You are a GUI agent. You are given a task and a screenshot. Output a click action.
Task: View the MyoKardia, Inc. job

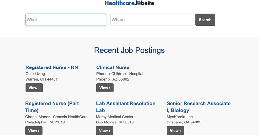point(175,130)
